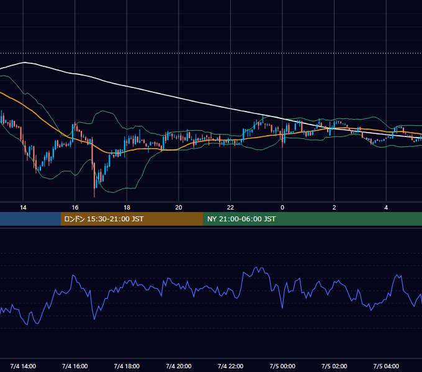Click the 7/4 20:00 oscillator time label
The width and height of the screenshot is (422, 372).
click(x=179, y=366)
